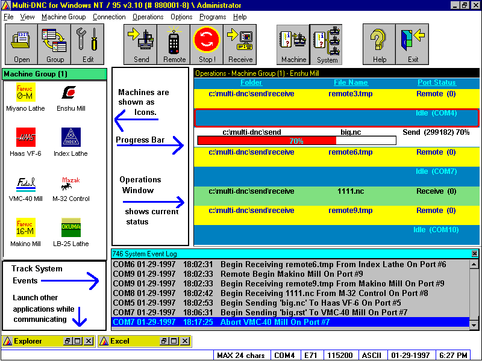The image size is (482, 361).
Task: Select log entry Begin Sending 'big.rst'
Action: (291, 312)
